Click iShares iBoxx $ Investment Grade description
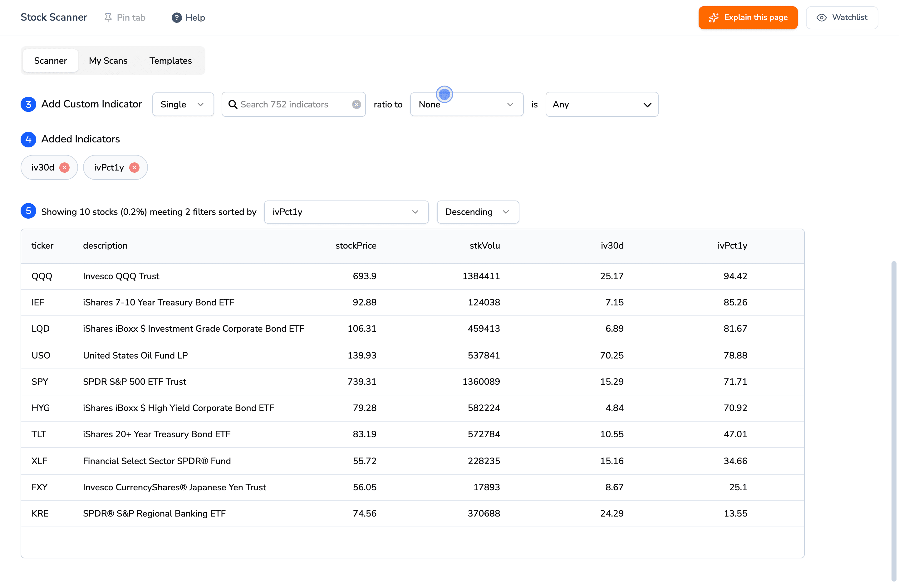 (194, 329)
